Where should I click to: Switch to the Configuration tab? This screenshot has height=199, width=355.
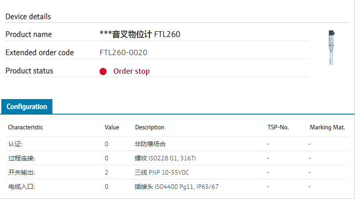(x=27, y=107)
